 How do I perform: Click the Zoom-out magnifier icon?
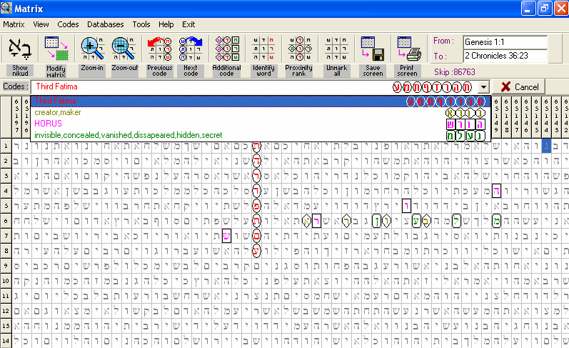coord(124,49)
